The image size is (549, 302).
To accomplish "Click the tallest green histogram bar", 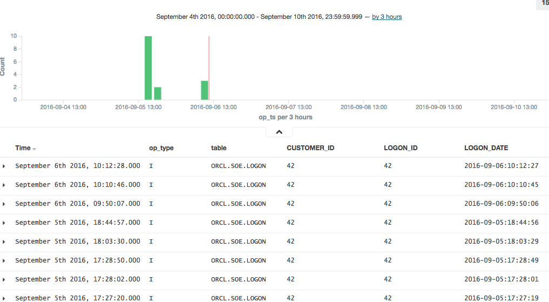I will [x=148, y=68].
